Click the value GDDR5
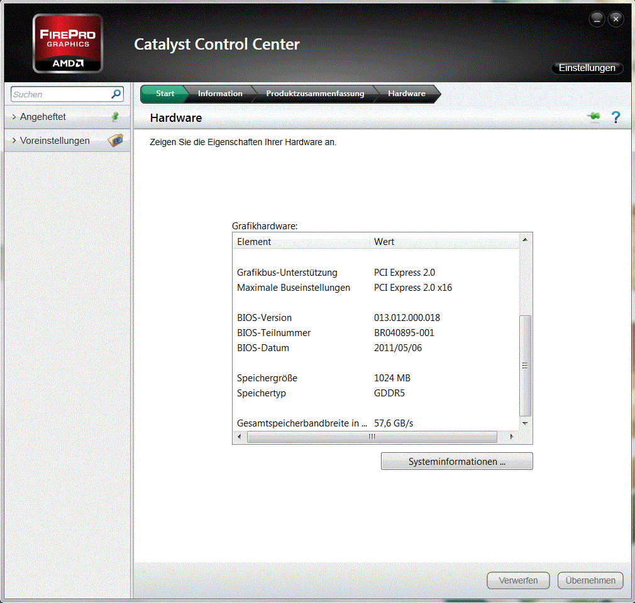The height and width of the screenshot is (603, 635). pyautogui.click(x=389, y=393)
